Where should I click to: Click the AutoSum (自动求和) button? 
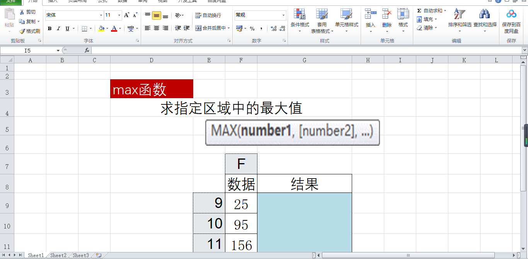(x=429, y=11)
